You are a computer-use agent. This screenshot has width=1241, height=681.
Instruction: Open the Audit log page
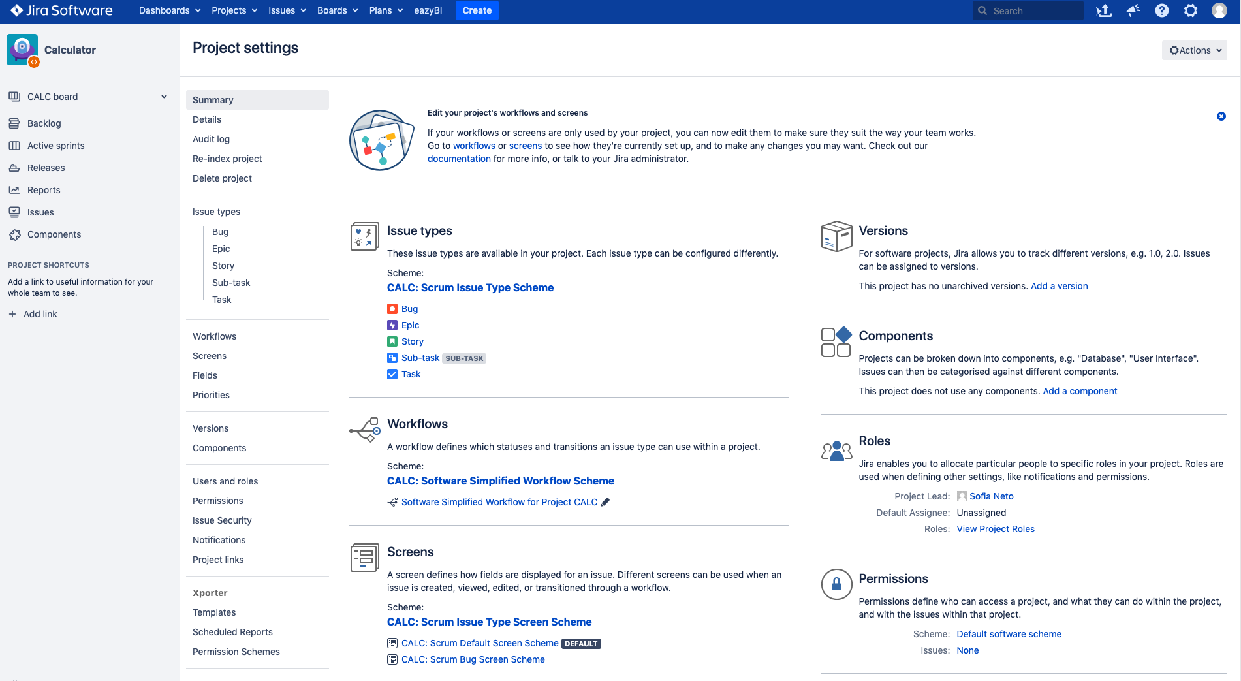click(211, 139)
